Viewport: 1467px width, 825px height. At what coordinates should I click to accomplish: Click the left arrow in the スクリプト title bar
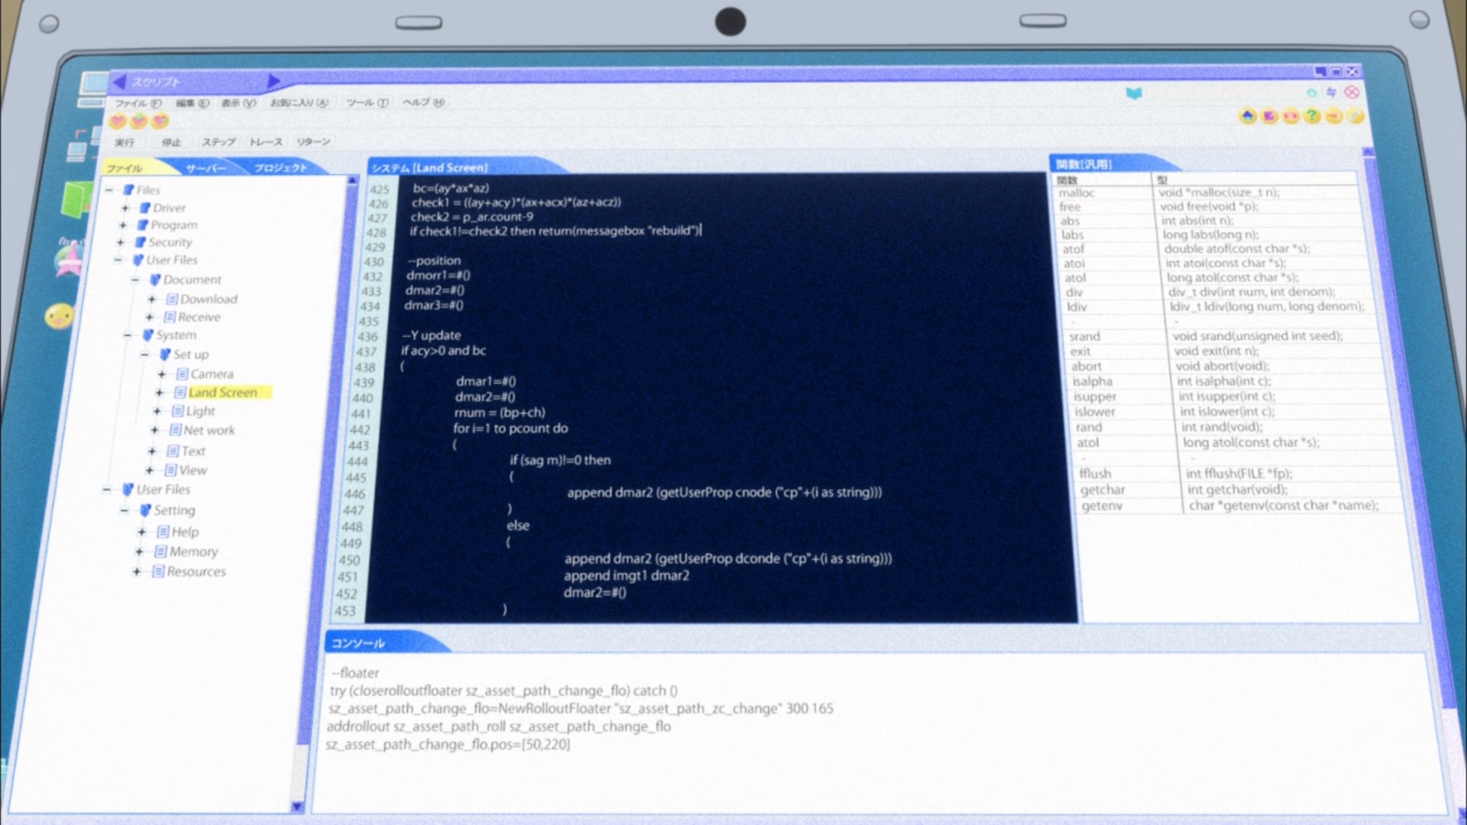pyautogui.click(x=119, y=81)
